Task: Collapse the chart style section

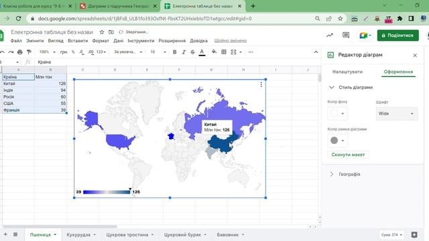Action: pyautogui.click(x=332, y=88)
